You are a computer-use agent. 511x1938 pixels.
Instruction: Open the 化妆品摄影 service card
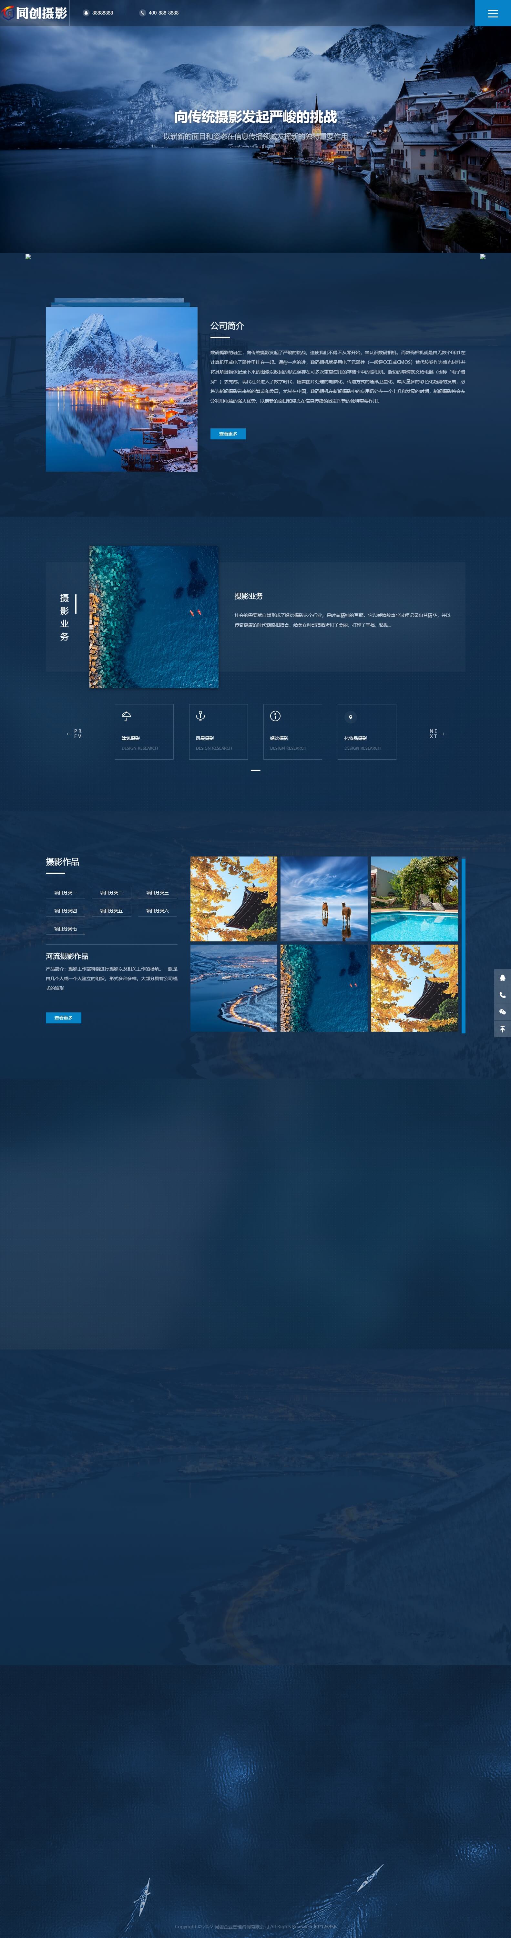tap(367, 731)
